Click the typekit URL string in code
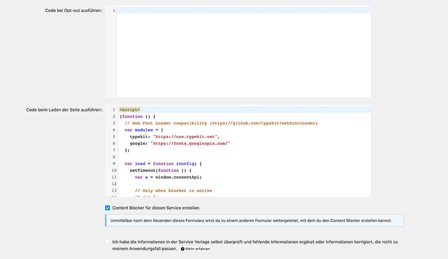Image resolution: width=448 pixels, height=259 pixels. [186, 136]
